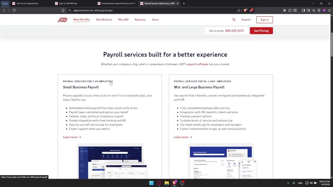333x187 pixels.
Task: Open the browser hamburger main menu
Action: click(329, 10)
